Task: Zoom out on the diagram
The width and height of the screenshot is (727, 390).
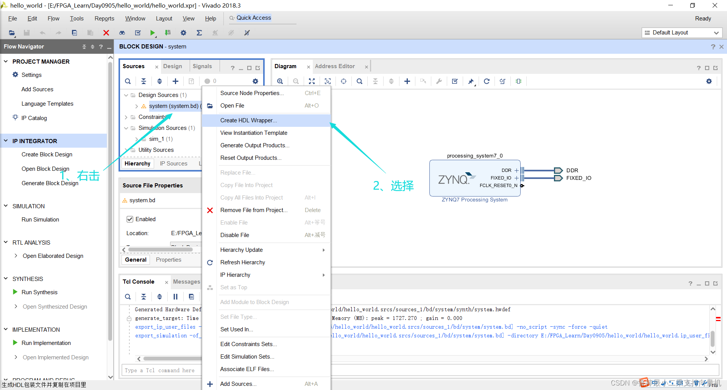Action: point(296,81)
